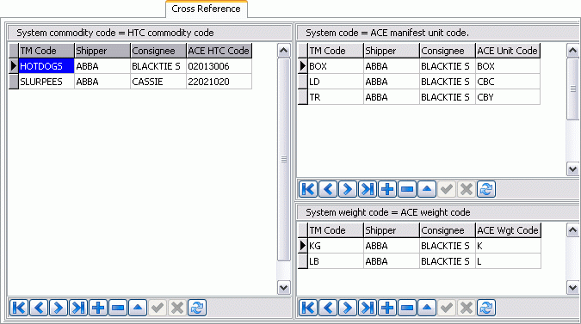Go to next record in unit code navigator
Viewport: 581px width, 324px height.
click(348, 189)
